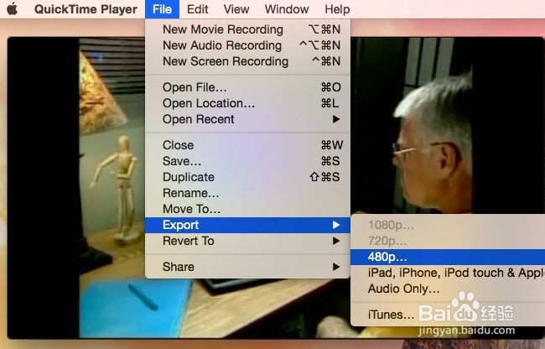The width and height of the screenshot is (545, 349).
Task: Select the Duplicate menu item
Action: tap(247, 177)
